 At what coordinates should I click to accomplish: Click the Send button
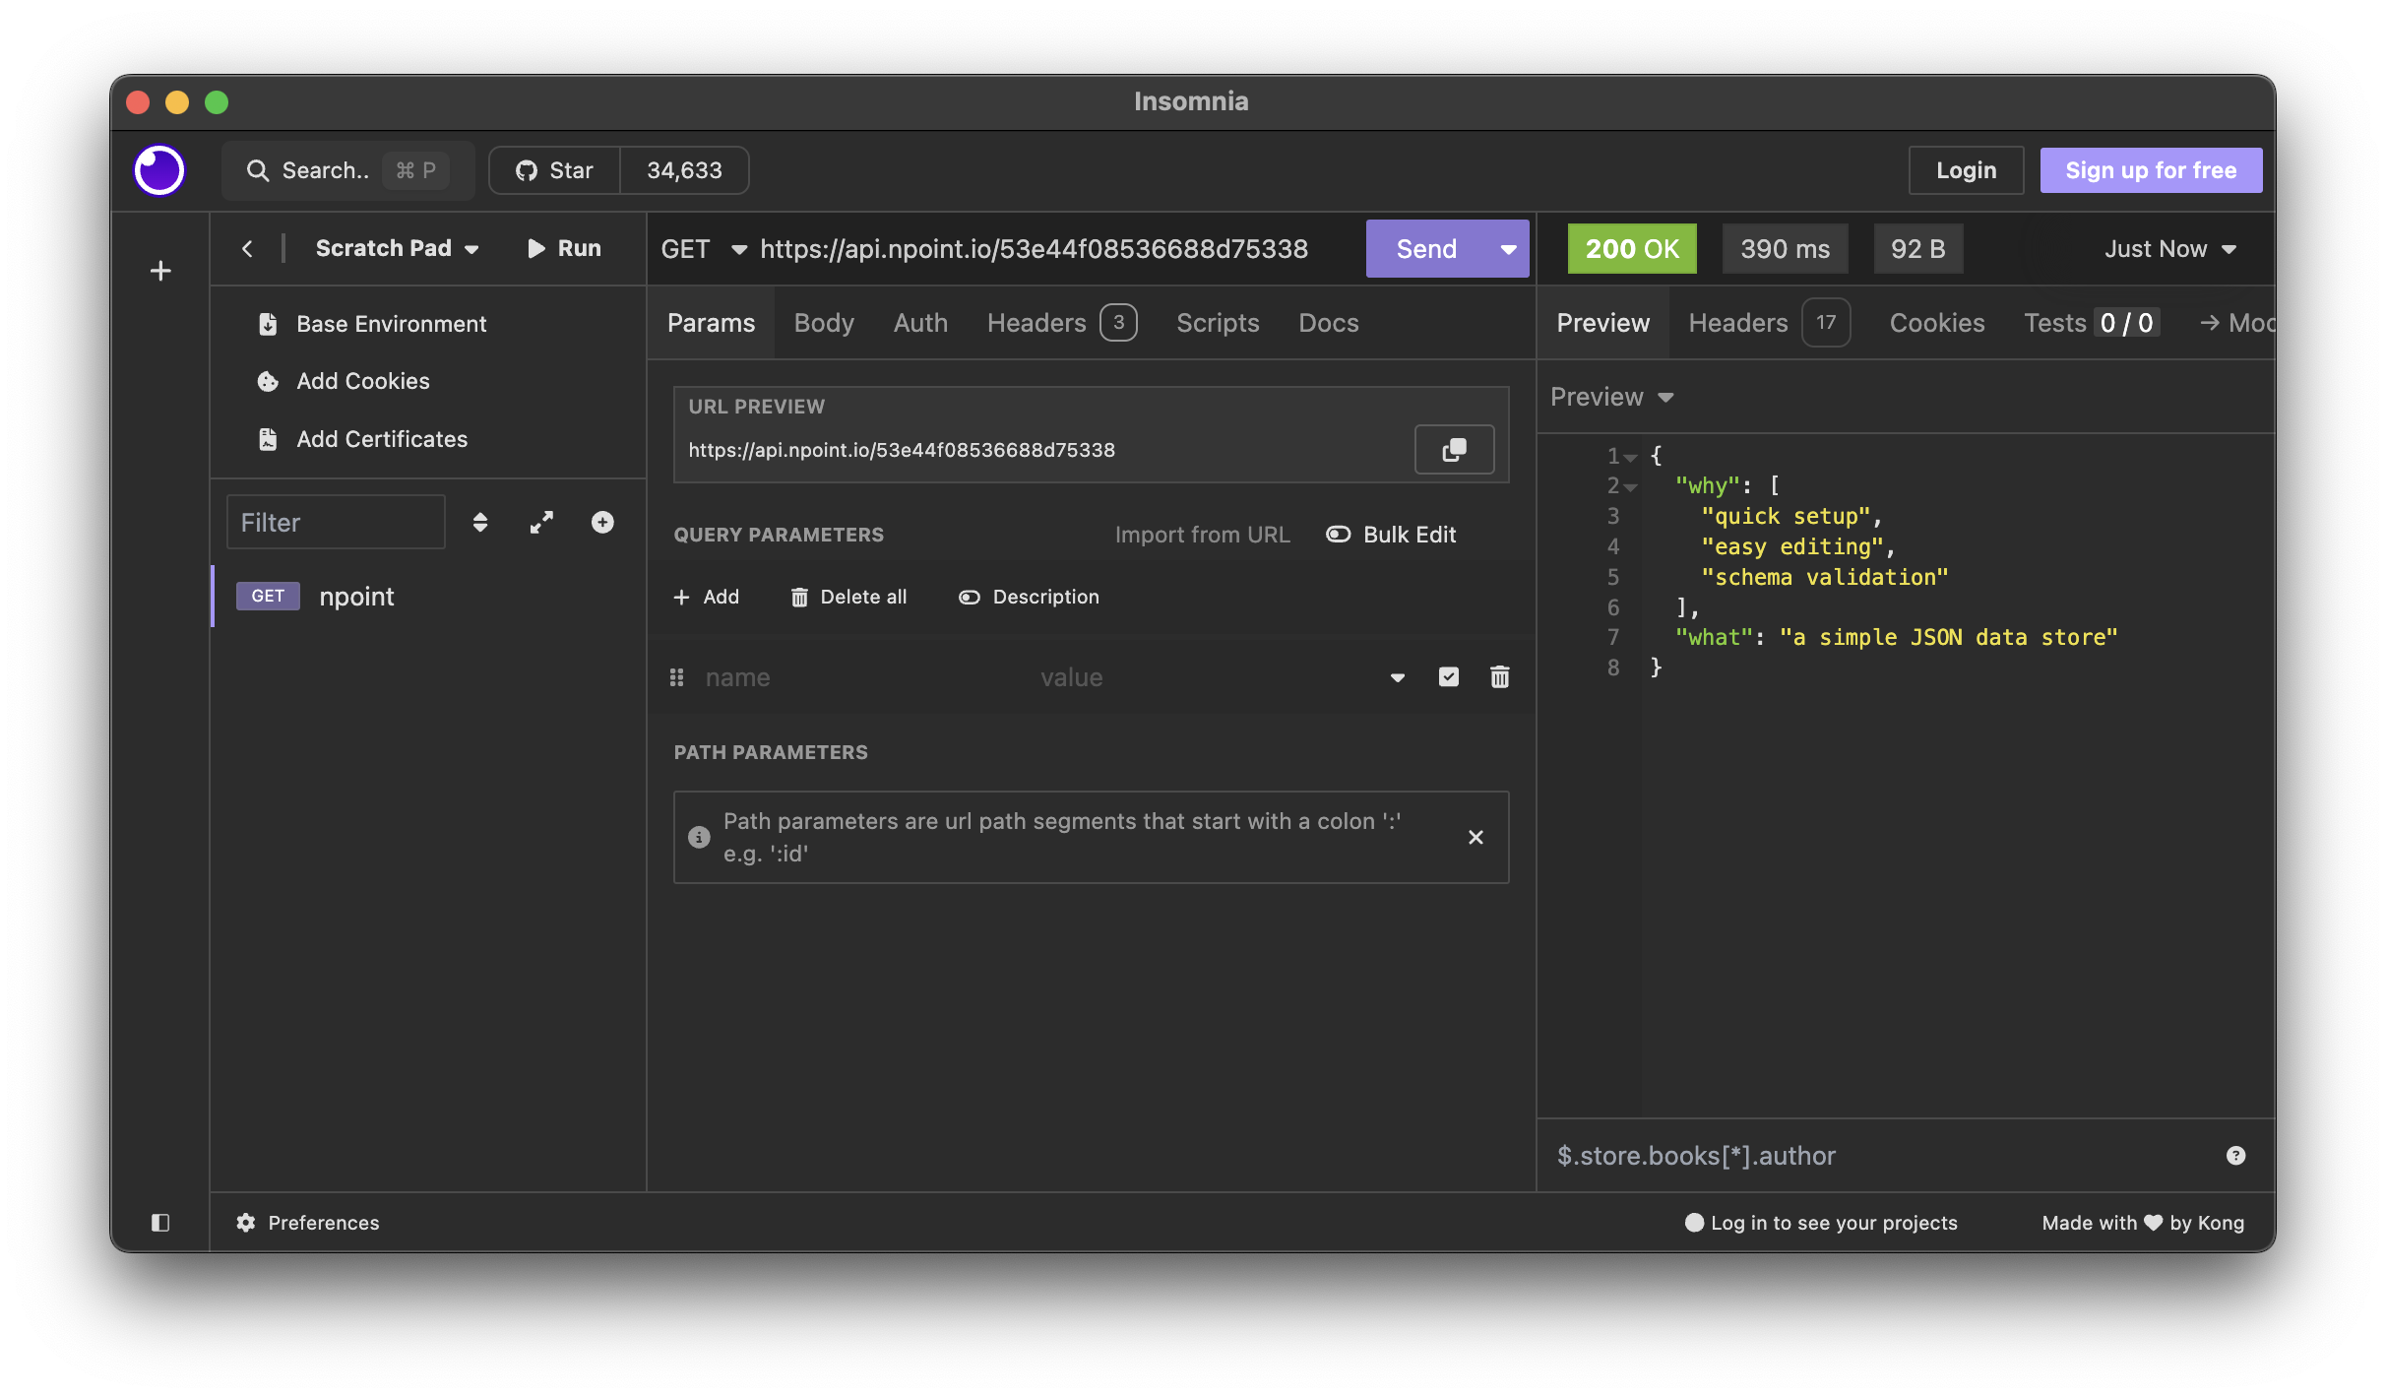[1426, 249]
